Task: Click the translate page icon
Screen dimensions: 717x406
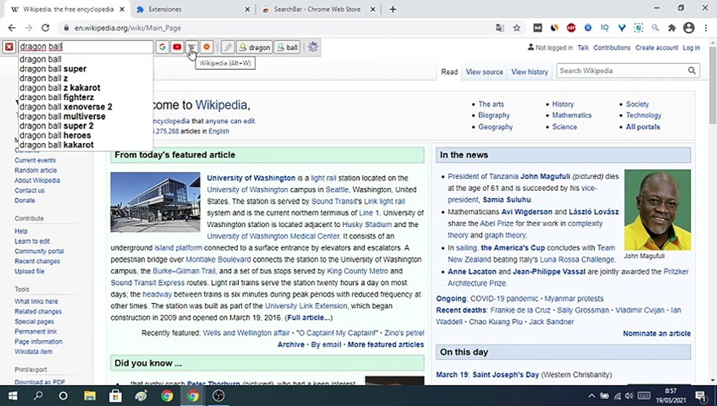Action: click(x=500, y=28)
